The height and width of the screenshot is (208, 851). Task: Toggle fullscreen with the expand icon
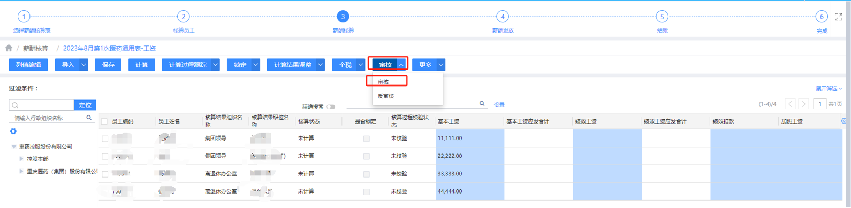(839, 17)
